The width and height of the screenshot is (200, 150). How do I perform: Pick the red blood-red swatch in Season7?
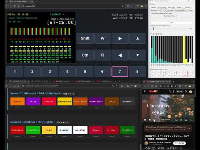(49, 102)
